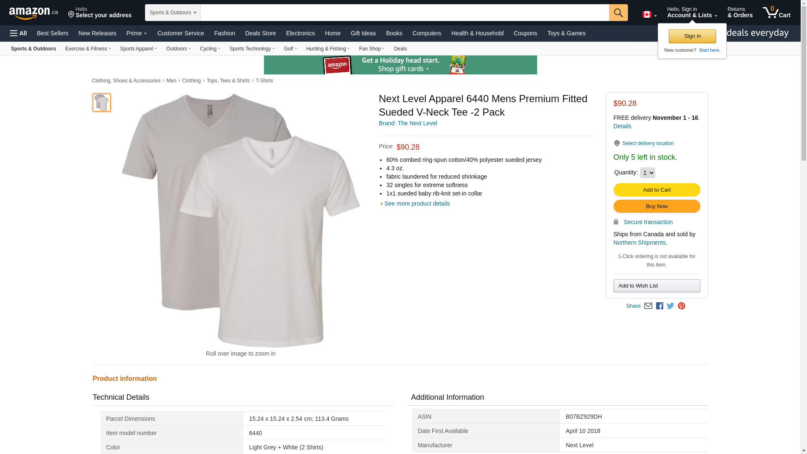The image size is (807, 454).
Task: Share product on Facebook icon
Action: [x=659, y=306]
